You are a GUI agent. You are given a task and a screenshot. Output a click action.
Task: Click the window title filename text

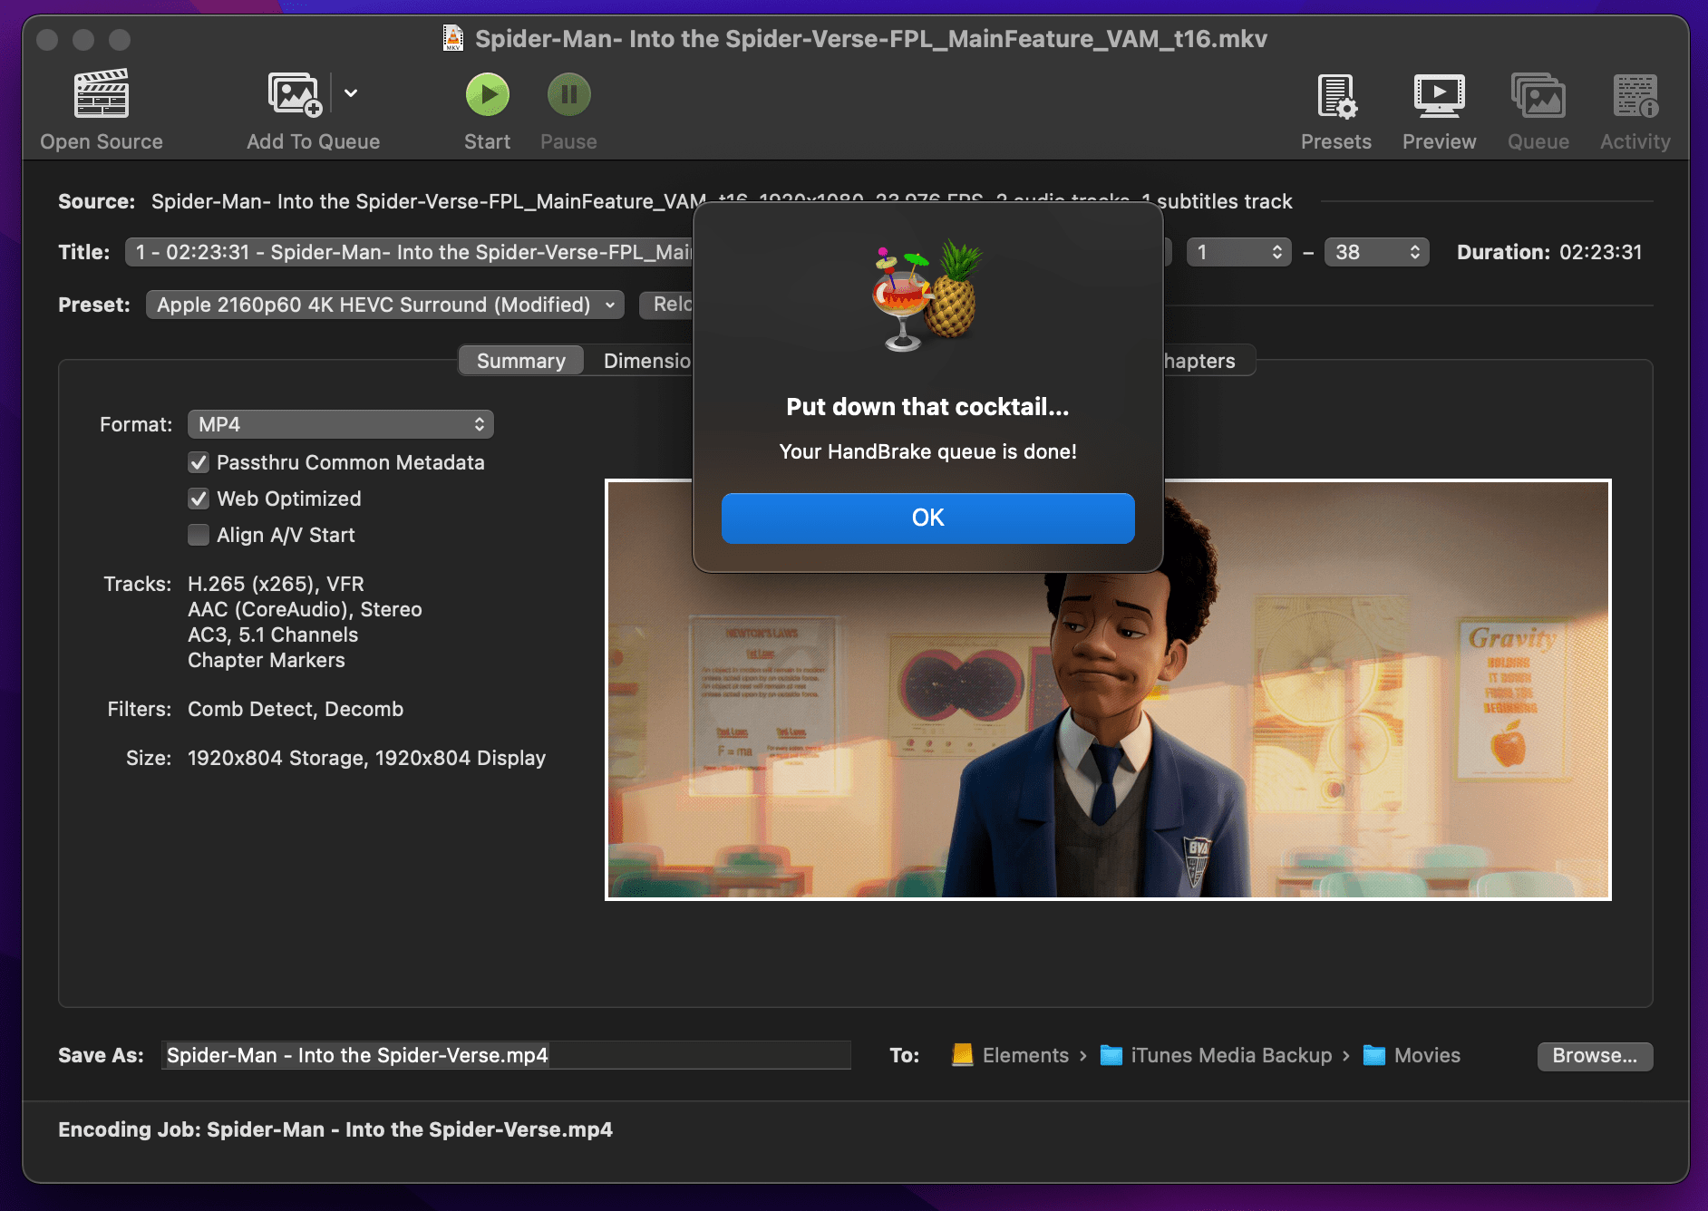pos(871,39)
